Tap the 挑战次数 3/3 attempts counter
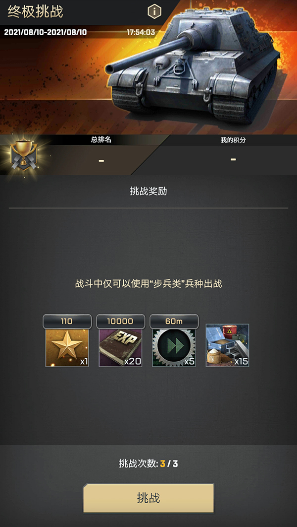The image size is (297, 527). 148,464
